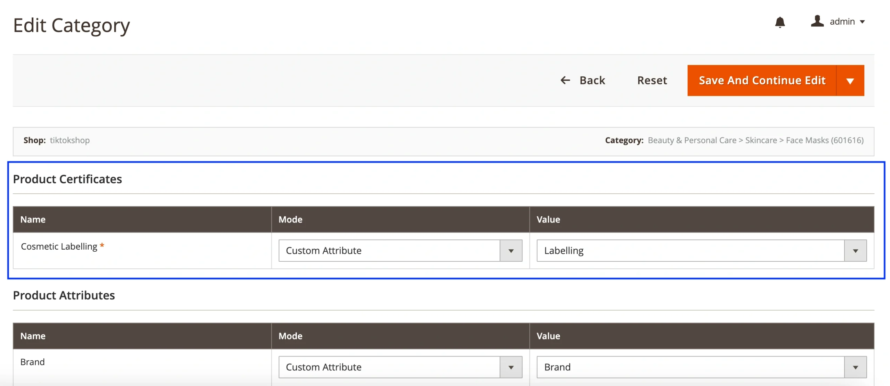890x386 pixels.
Task: Click Brand mode dropdown arrow
Action: point(510,367)
